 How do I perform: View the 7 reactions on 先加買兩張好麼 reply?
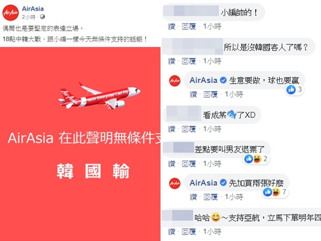point(275,192)
